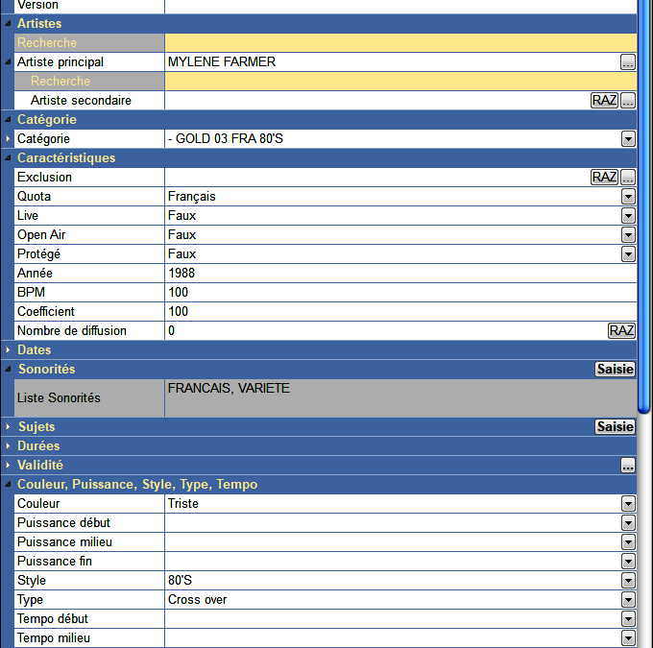The width and height of the screenshot is (653, 648).
Task: Click Saisie button in Sujets header
Action: coord(615,427)
